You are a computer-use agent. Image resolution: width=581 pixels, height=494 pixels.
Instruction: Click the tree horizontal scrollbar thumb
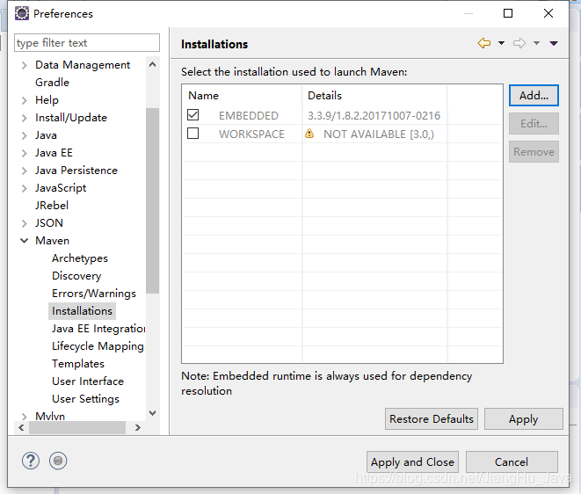[x=77, y=428]
